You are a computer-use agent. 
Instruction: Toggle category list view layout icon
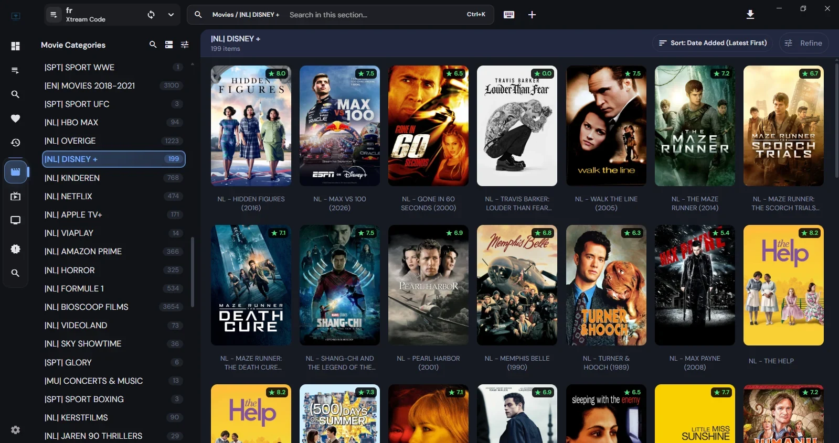pos(169,45)
